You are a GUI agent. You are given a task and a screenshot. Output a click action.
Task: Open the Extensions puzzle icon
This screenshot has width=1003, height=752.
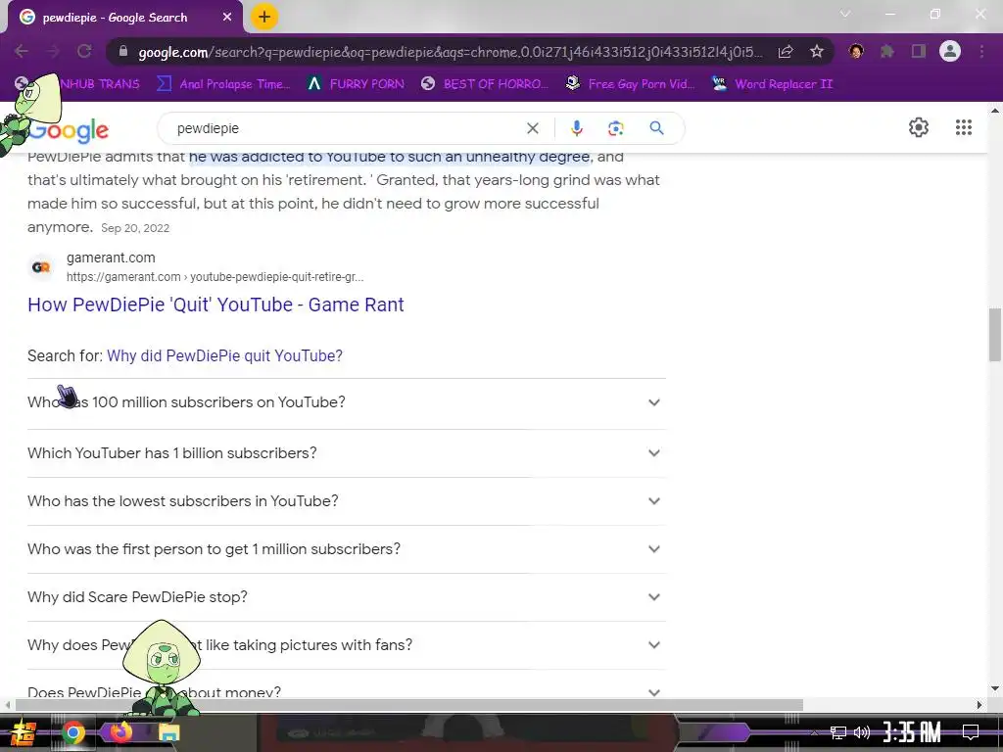click(887, 52)
